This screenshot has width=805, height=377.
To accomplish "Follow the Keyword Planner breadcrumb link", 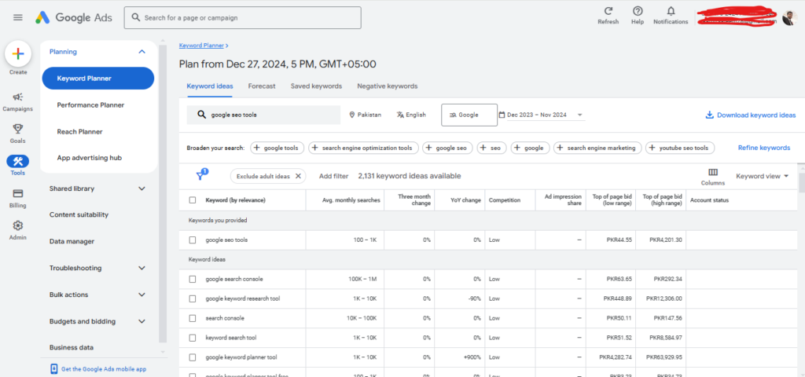I will (x=202, y=46).
